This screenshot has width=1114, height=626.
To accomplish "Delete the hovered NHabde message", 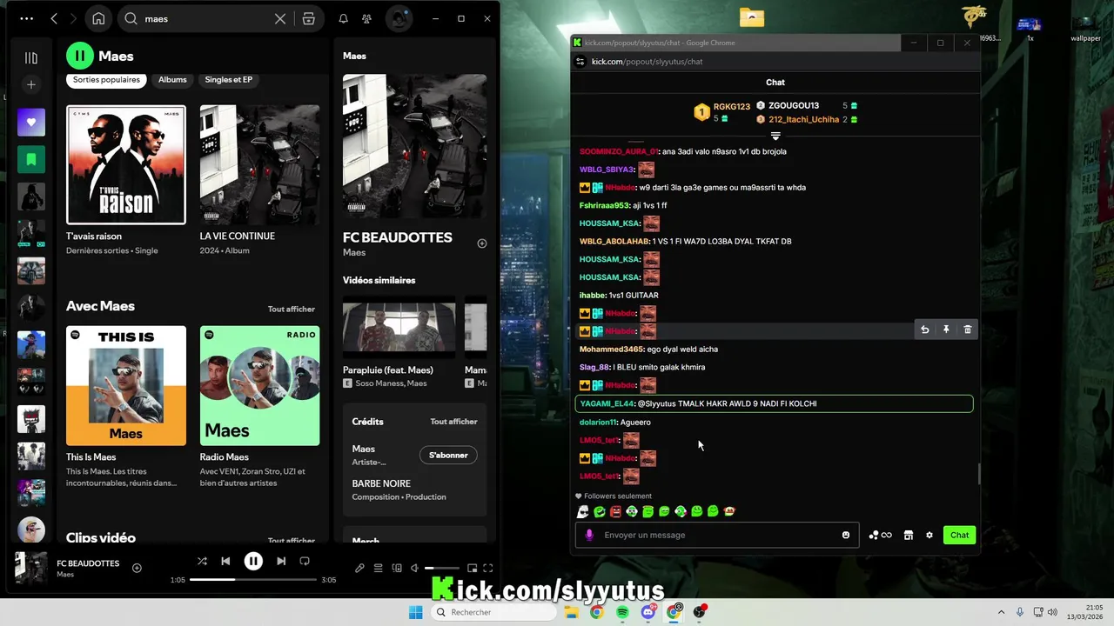I will 967,330.
